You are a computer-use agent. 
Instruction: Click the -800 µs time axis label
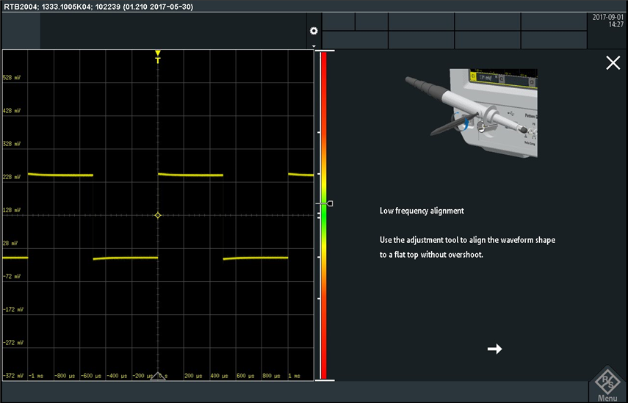click(x=65, y=375)
